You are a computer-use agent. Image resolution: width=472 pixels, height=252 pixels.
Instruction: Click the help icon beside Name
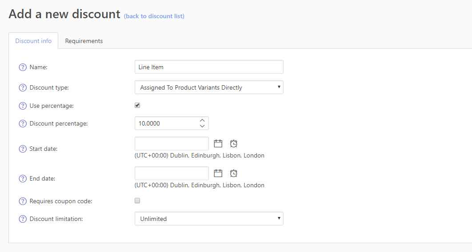[23, 67]
